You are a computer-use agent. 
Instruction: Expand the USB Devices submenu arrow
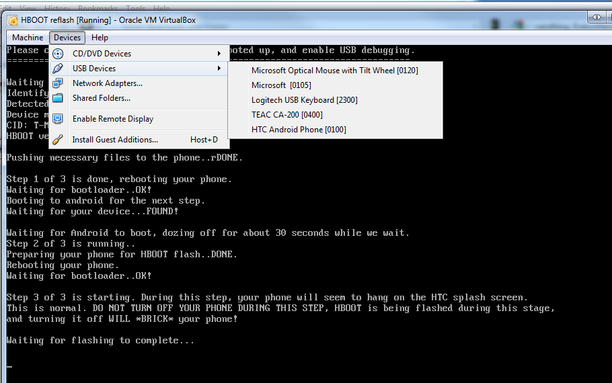219,69
